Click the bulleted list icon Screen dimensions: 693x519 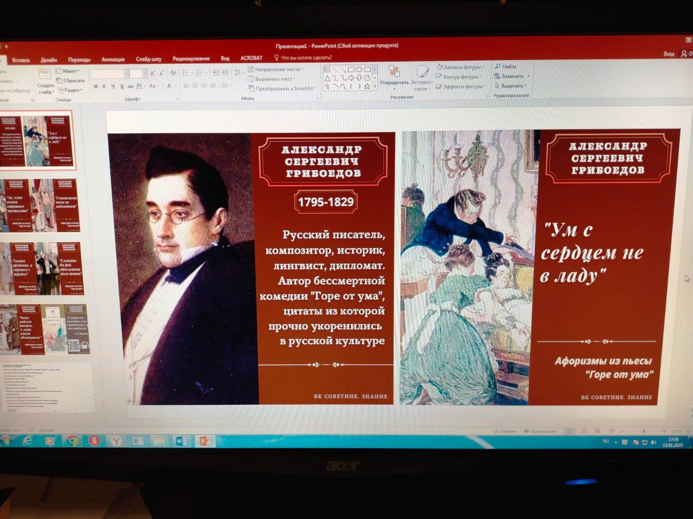tap(185, 73)
